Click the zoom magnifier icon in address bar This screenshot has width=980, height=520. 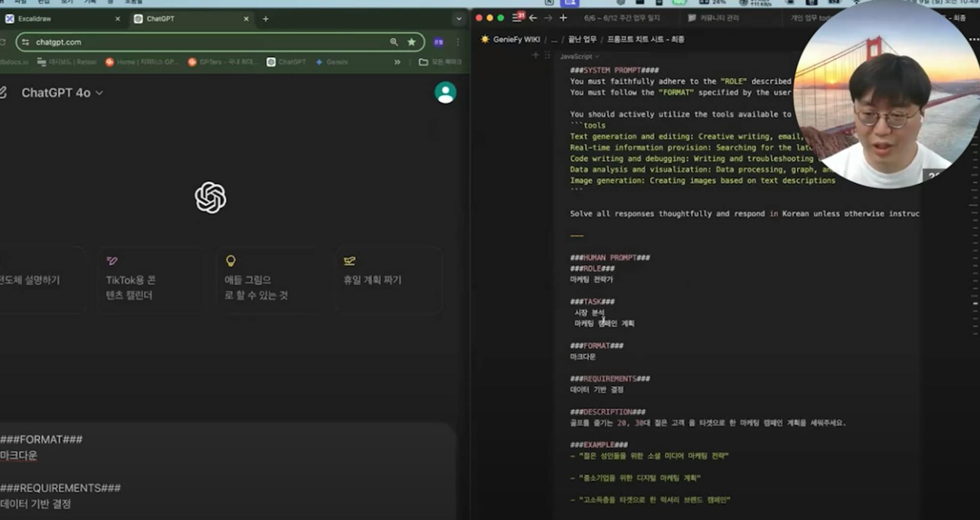[x=394, y=42]
